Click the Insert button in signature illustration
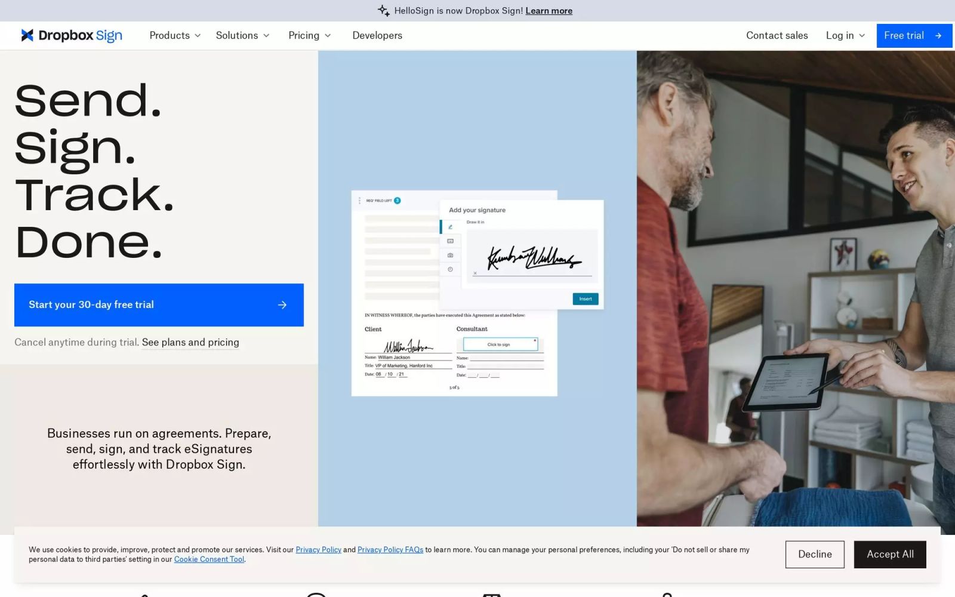 click(586, 299)
